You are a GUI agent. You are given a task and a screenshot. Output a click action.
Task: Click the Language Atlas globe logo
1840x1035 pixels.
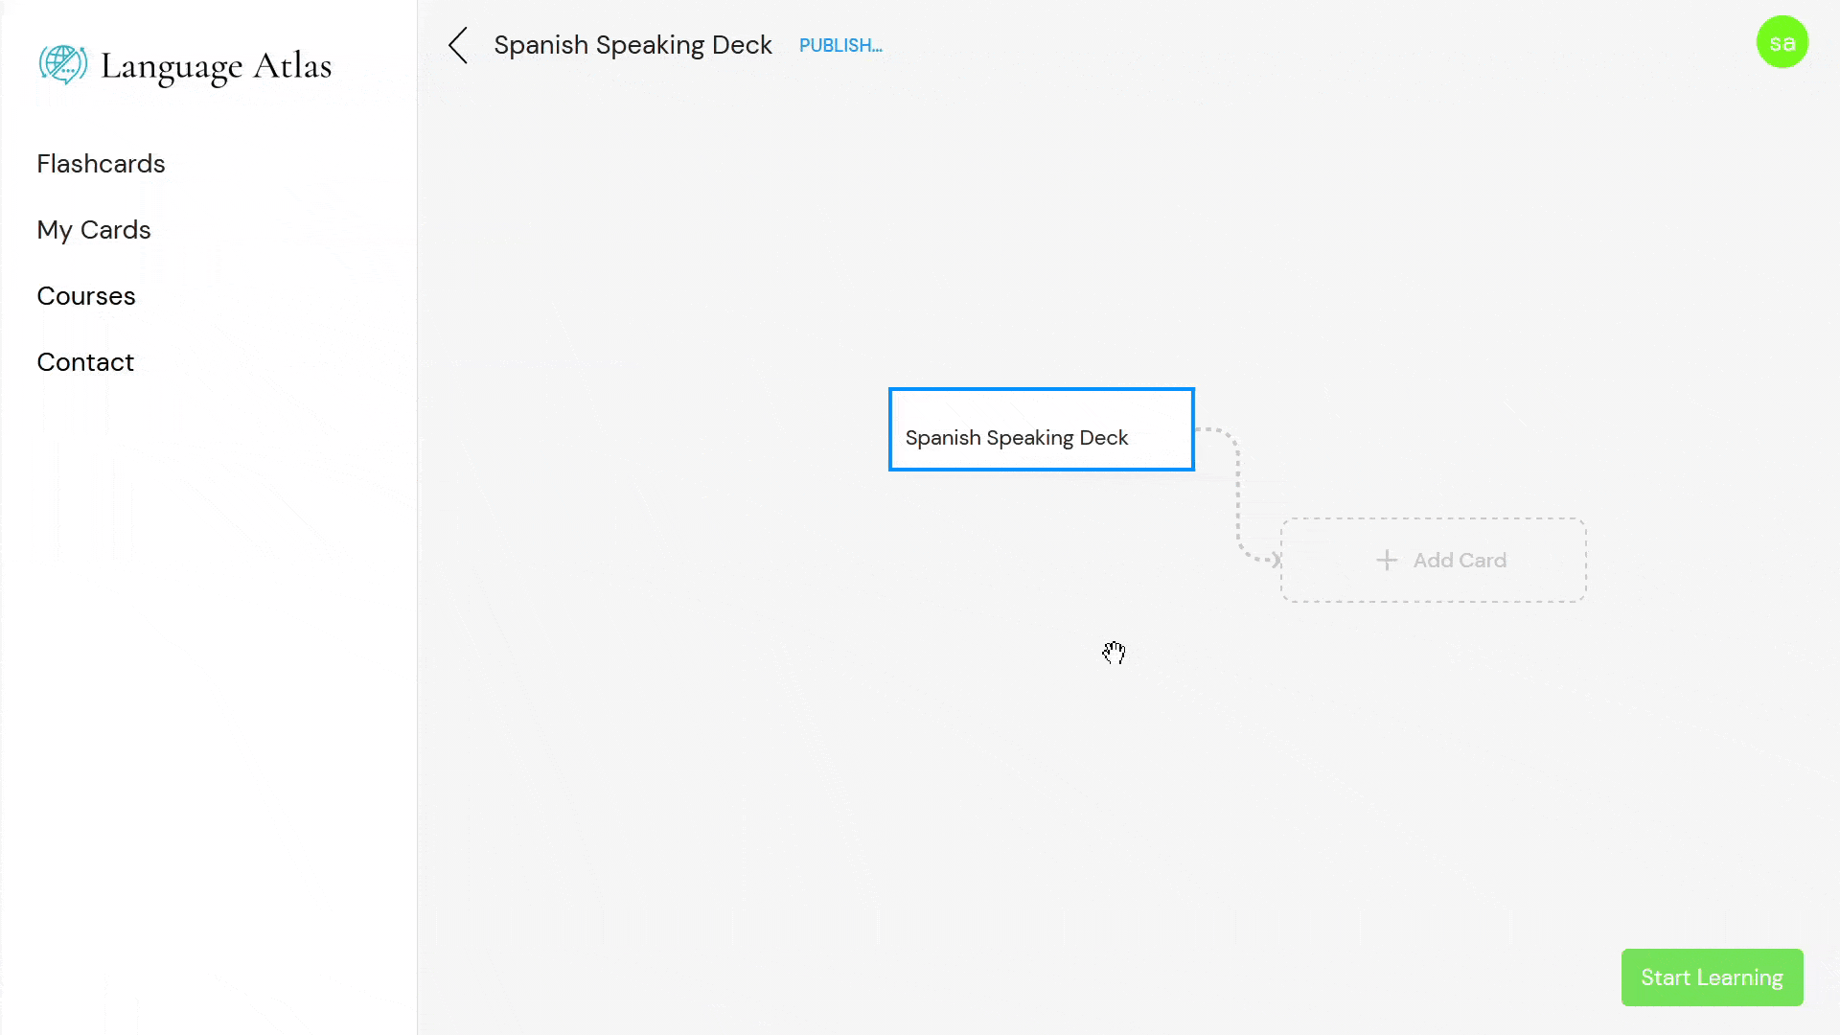[x=63, y=64]
